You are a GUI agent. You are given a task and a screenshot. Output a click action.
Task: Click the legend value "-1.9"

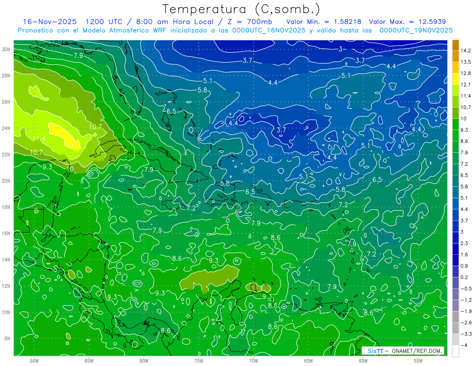point(466,311)
